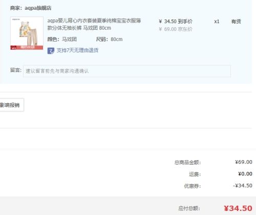Open the aqpa旗舰店 merchant name
This screenshot has width=256, height=215.
pos(38,8)
